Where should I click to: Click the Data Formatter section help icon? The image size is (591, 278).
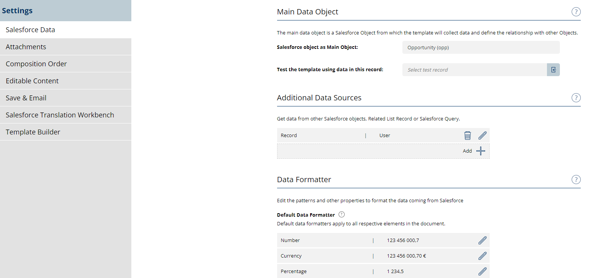(x=576, y=180)
